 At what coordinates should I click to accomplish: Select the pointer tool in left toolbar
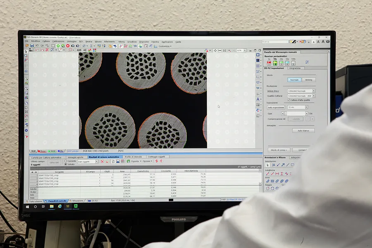tap(26, 52)
